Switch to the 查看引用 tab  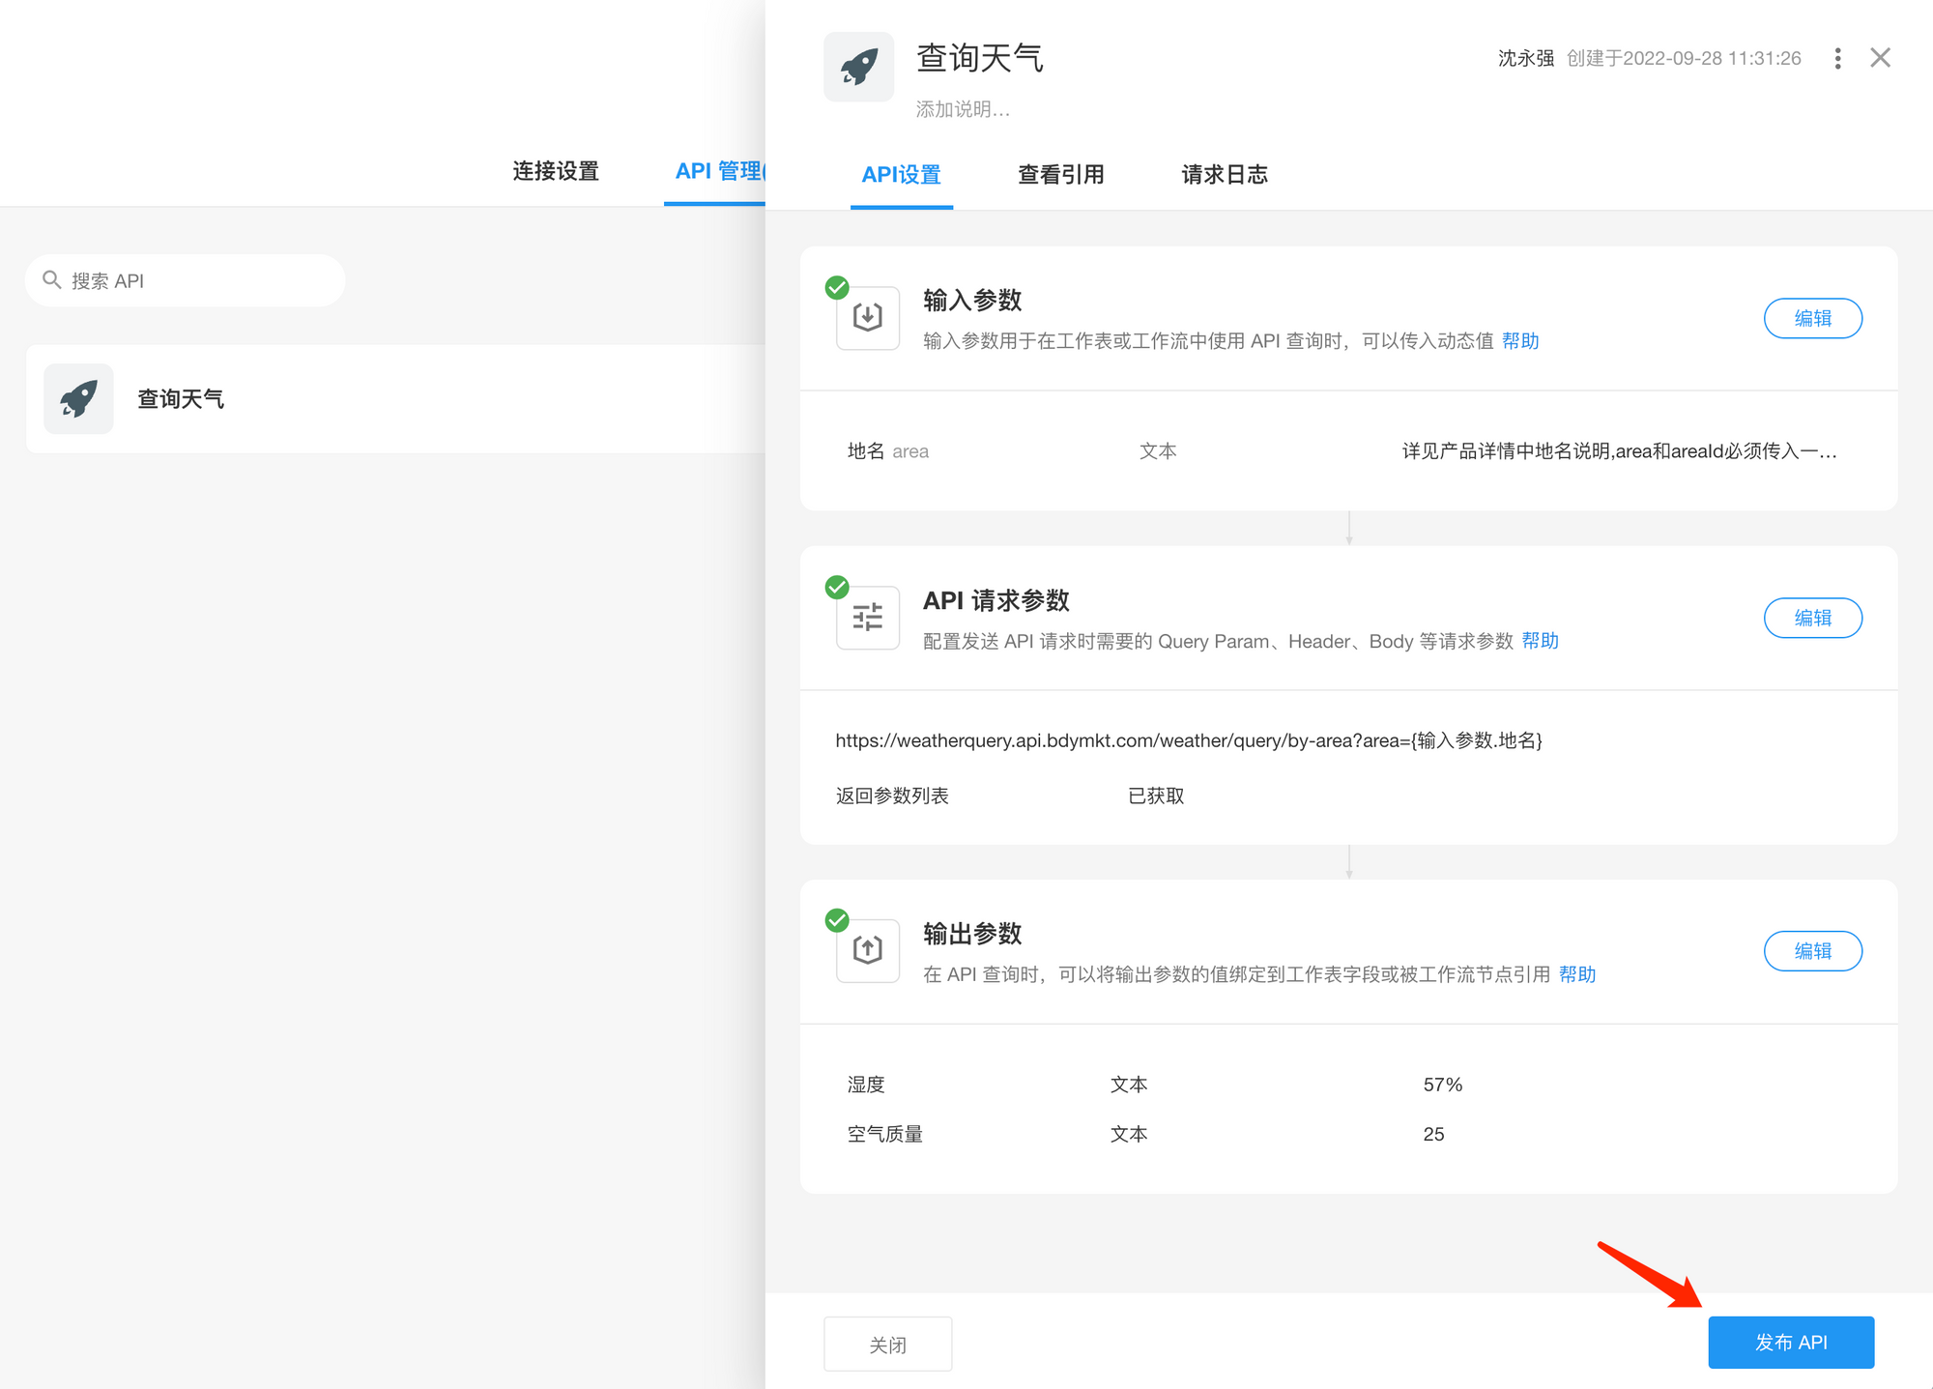(x=1060, y=174)
